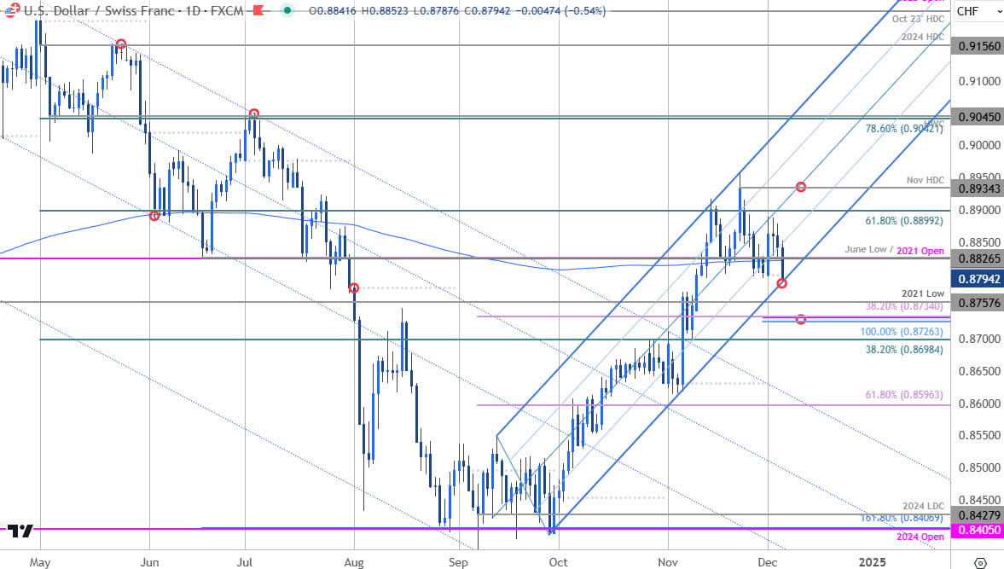Click the Oct label on time axis

click(x=558, y=563)
